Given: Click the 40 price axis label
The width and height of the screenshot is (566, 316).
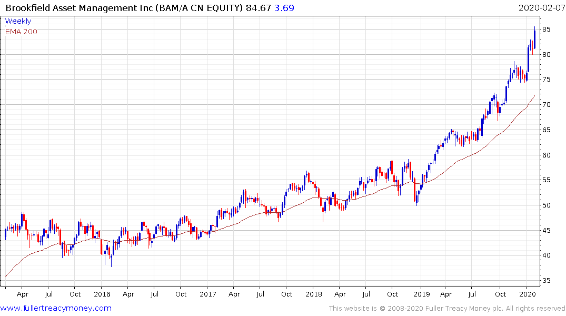Looking at the screenshot, I should (x=546, y=255).
